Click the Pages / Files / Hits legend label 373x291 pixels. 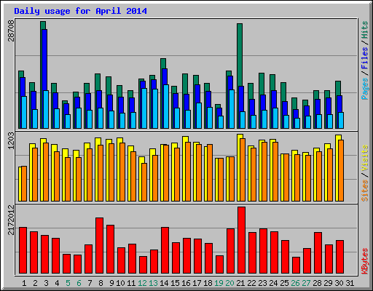point(364,60)
